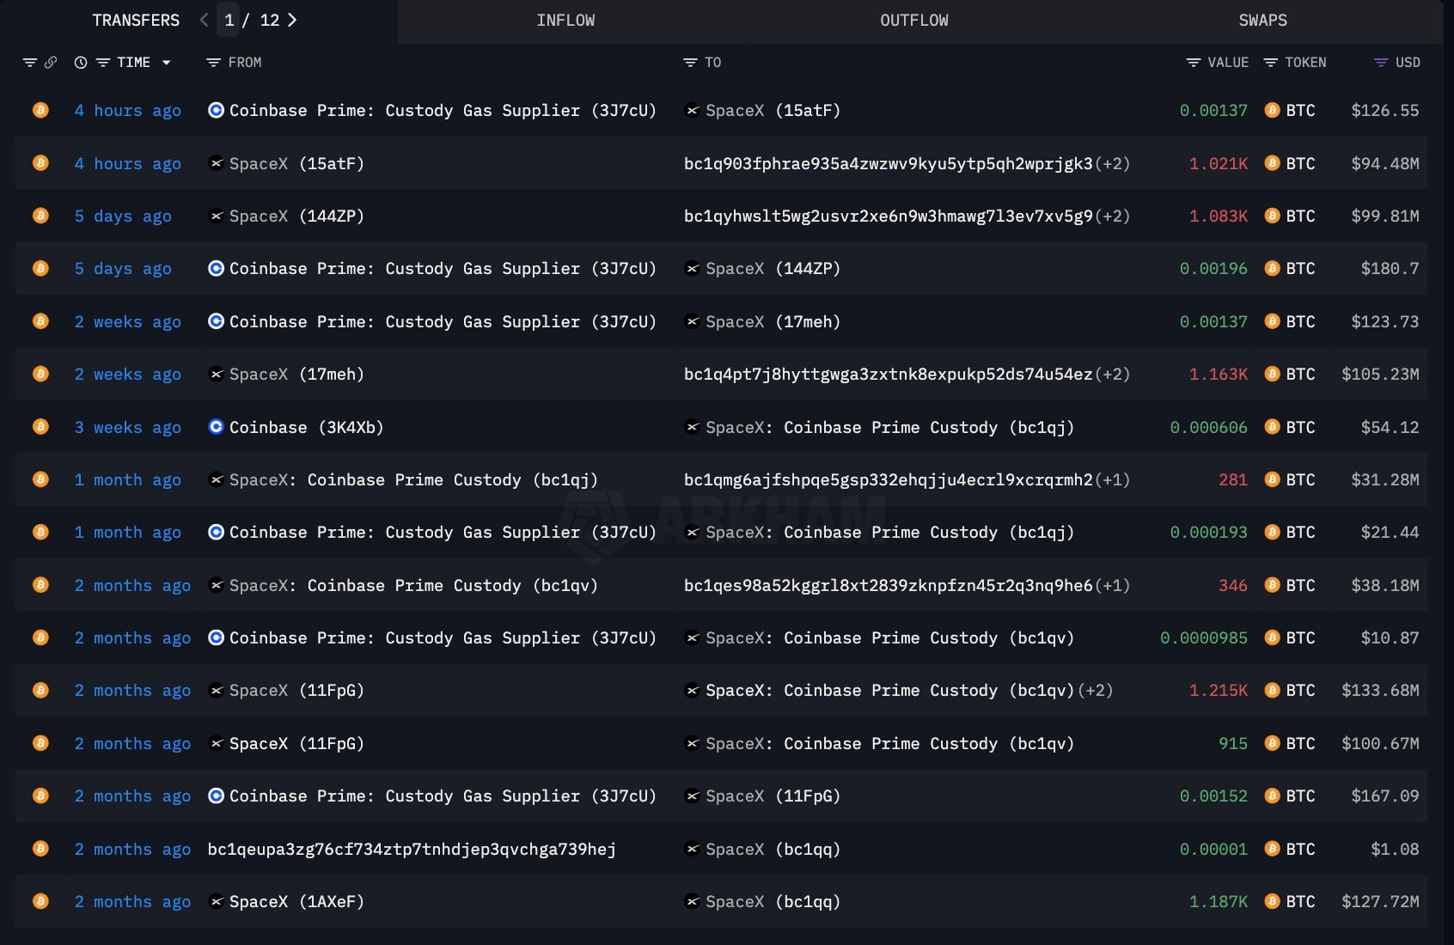Expand the TIME sort dropdown arrow
Screen dimensions: 1454x945
point(167,63)
